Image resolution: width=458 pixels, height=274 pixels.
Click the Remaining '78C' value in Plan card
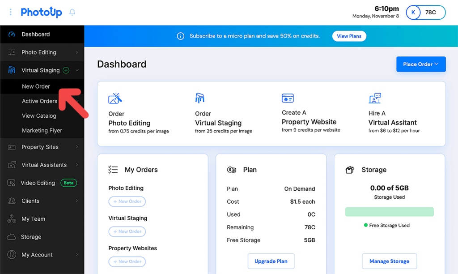pos(310,227)
